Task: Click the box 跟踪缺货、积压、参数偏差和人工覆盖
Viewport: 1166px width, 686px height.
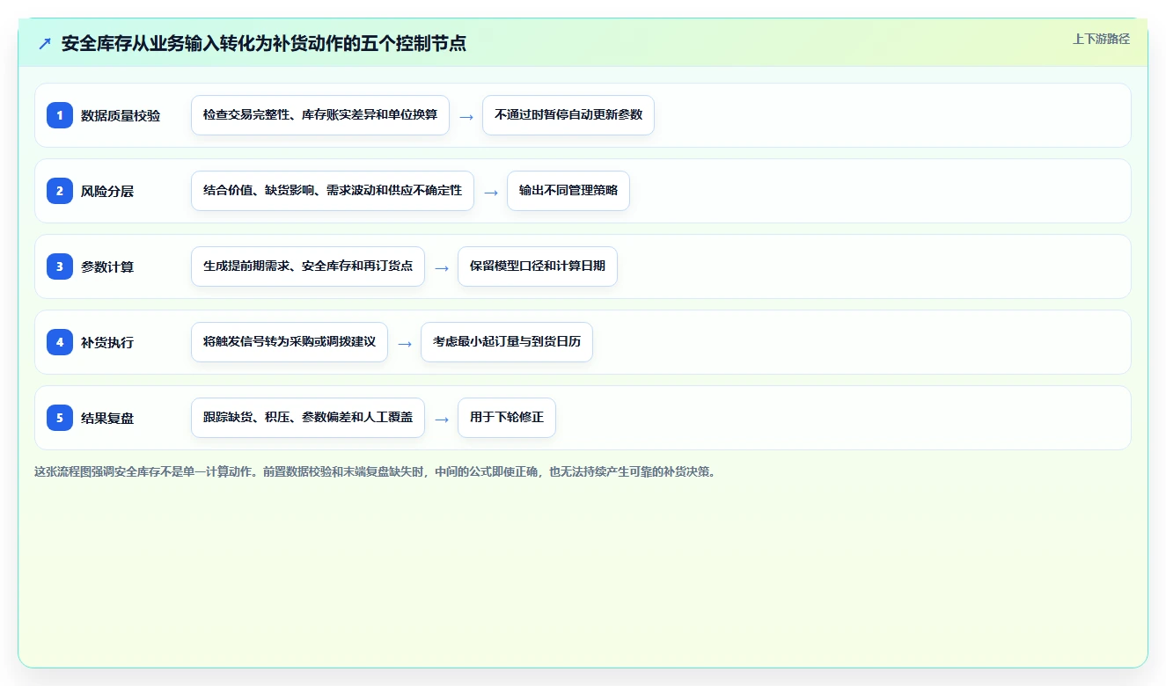Action: pos(308,418)
